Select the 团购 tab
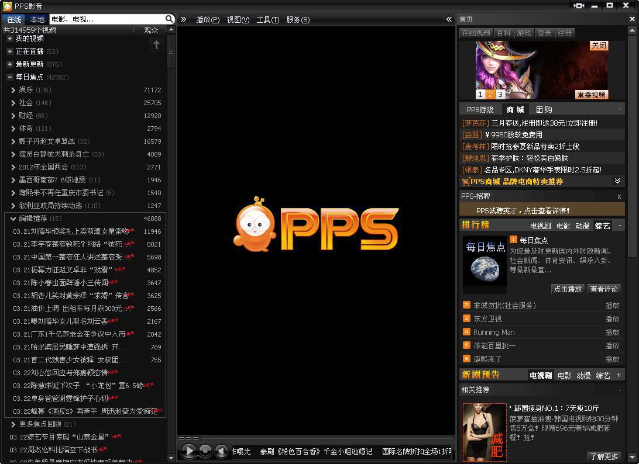The image size is (639, 464). (544, 109)
